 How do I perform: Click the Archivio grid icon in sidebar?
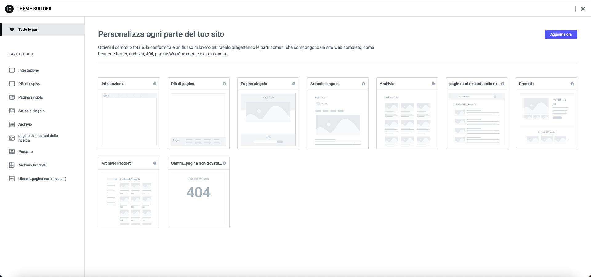[12, 124]
